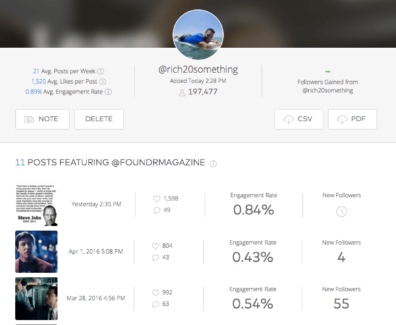Click the Mar 28, 2016 4:56 PM date
Image resolution: width=396 pixels, height=325 pixels.
96,298
